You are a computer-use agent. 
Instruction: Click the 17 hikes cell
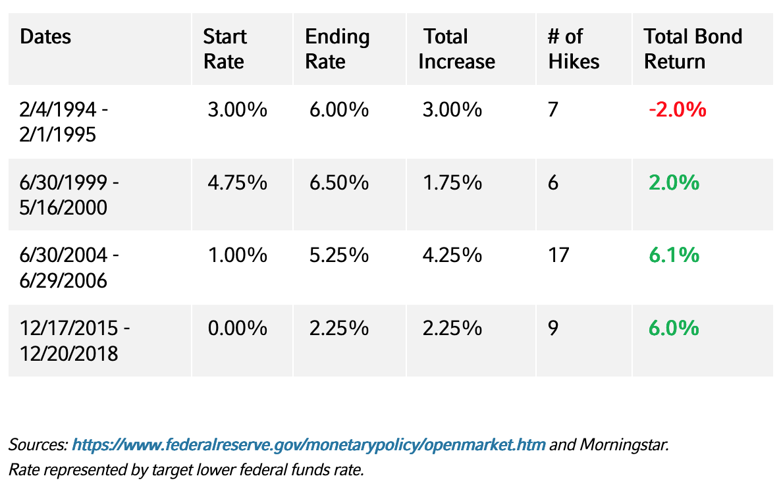(558, 255)
